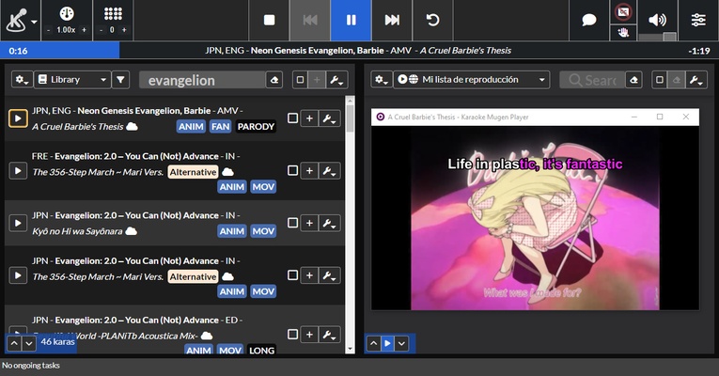
Task: Add PLANiTb Acoustica Mix to playlist
Action: (x=309, y=335)
